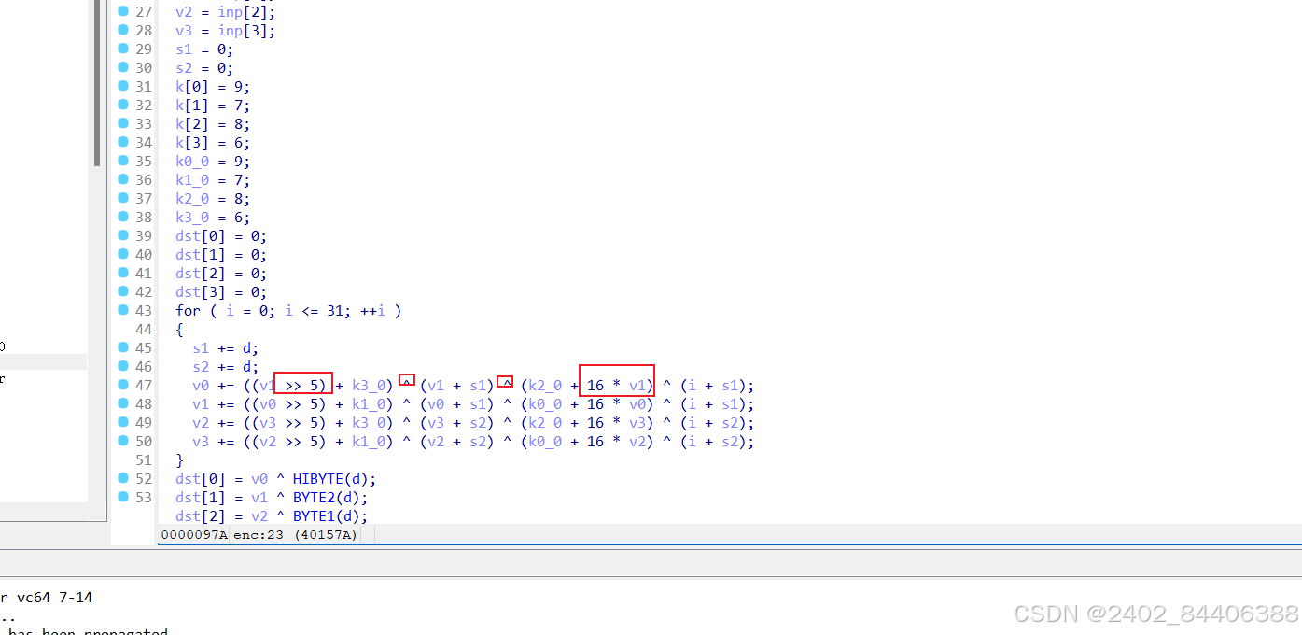Toggle the breakpoint marker on line 52
Image resolution: width=1302 pixels, height=635 pixels.
(x=122, y=478)
